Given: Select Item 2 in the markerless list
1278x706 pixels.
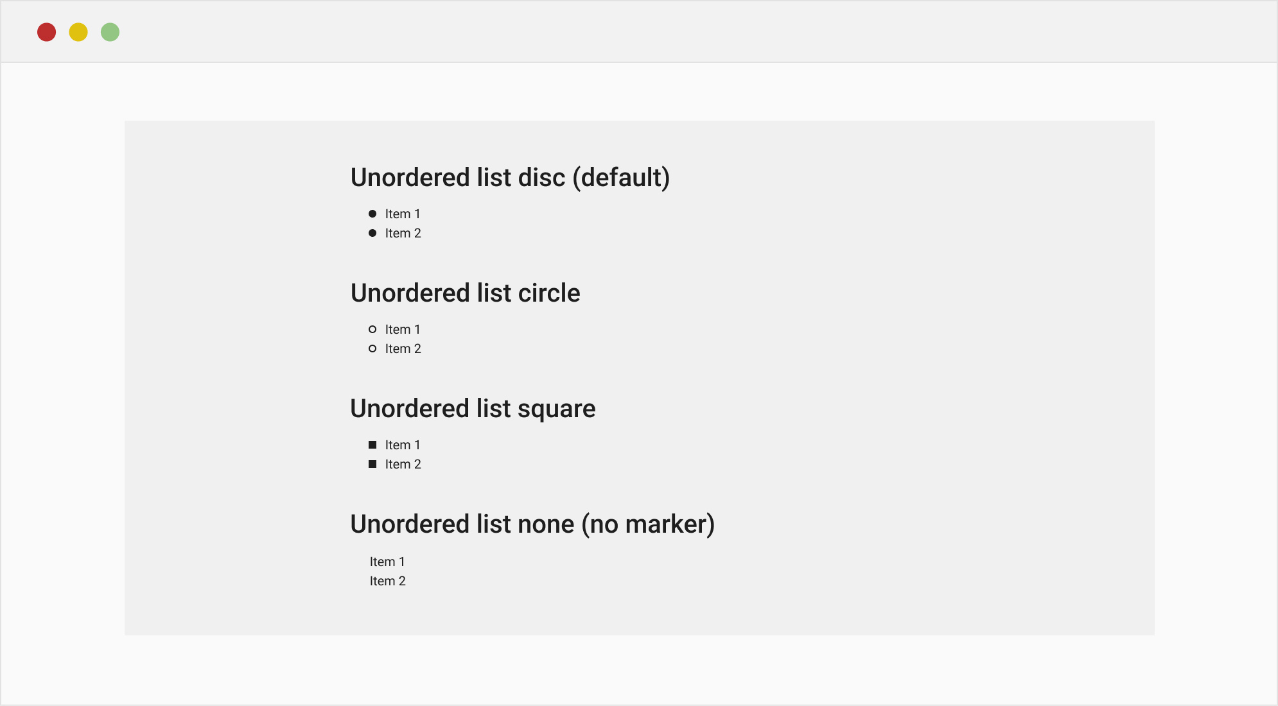Looking at the screenshot, I should pos(387,580).
